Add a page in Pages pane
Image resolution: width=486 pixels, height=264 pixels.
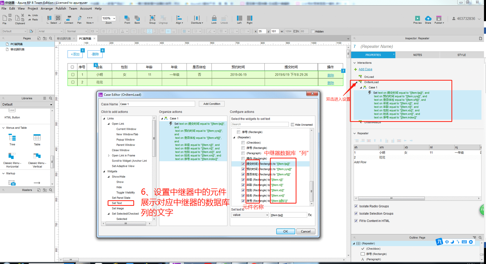point(39,38)
